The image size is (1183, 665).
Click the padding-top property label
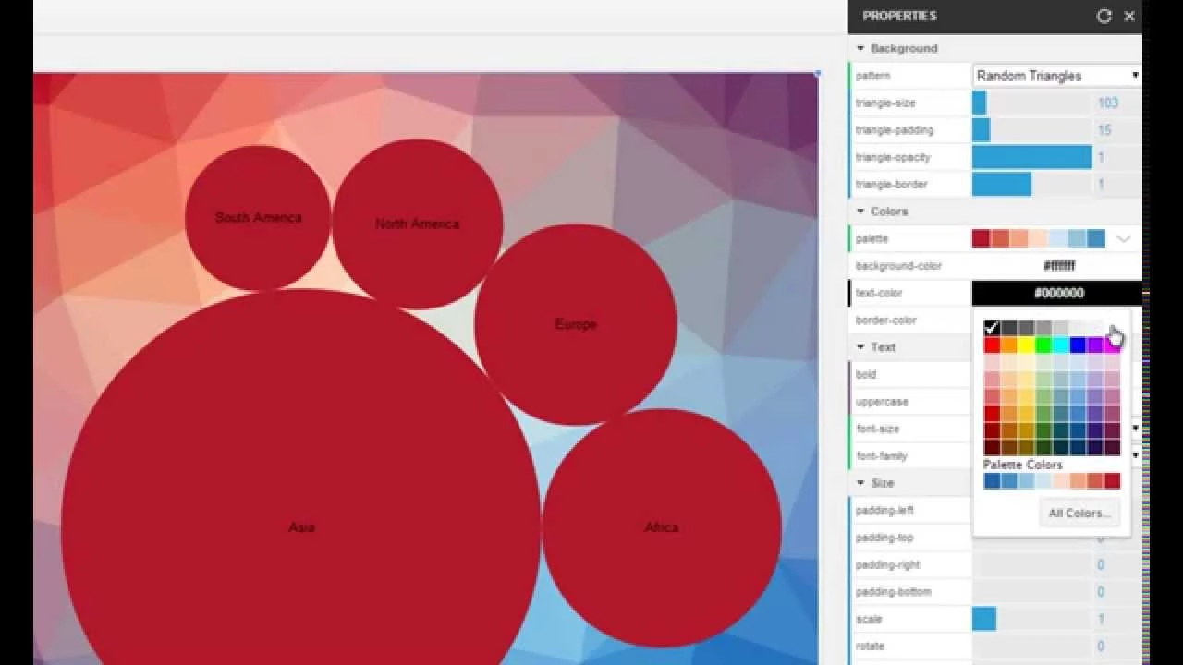coord(884,538)
